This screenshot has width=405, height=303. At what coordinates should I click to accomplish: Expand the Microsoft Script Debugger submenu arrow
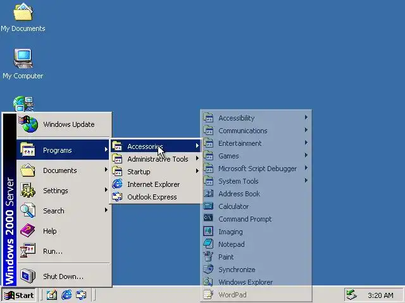pos(306,168)
